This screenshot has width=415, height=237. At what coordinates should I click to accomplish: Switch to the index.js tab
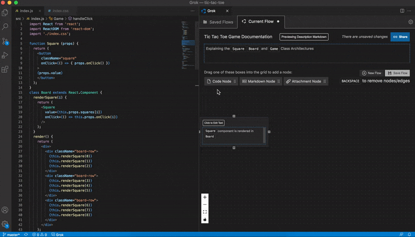coord(26,11)
